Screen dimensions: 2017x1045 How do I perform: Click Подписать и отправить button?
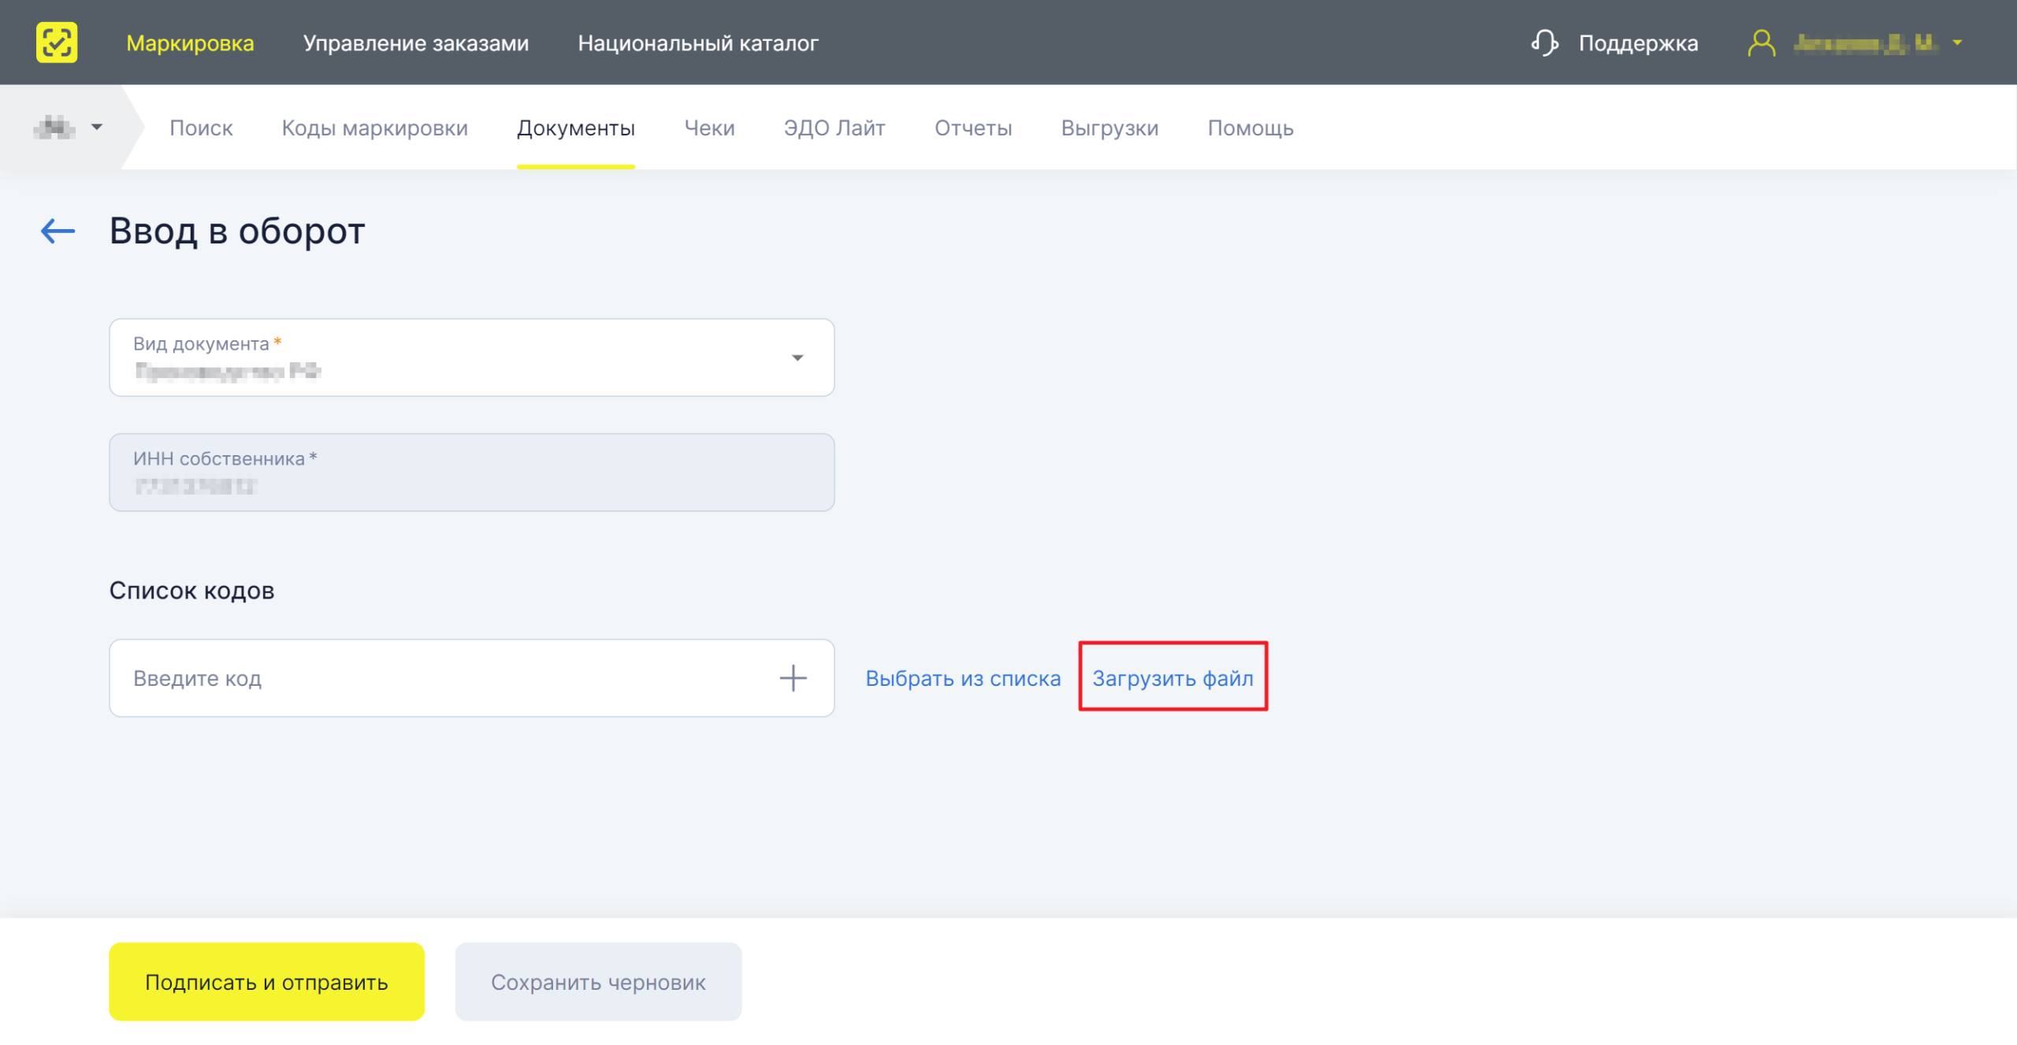click(x=266, y=982)
